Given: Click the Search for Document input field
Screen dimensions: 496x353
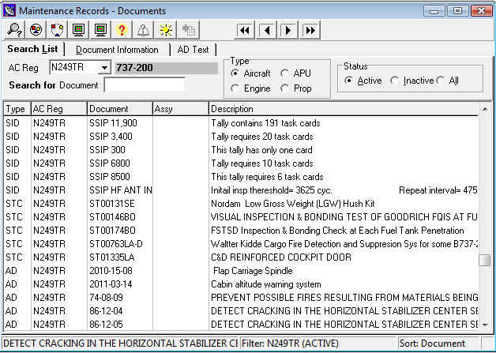Looking at the screenshot, I should 145,85.
